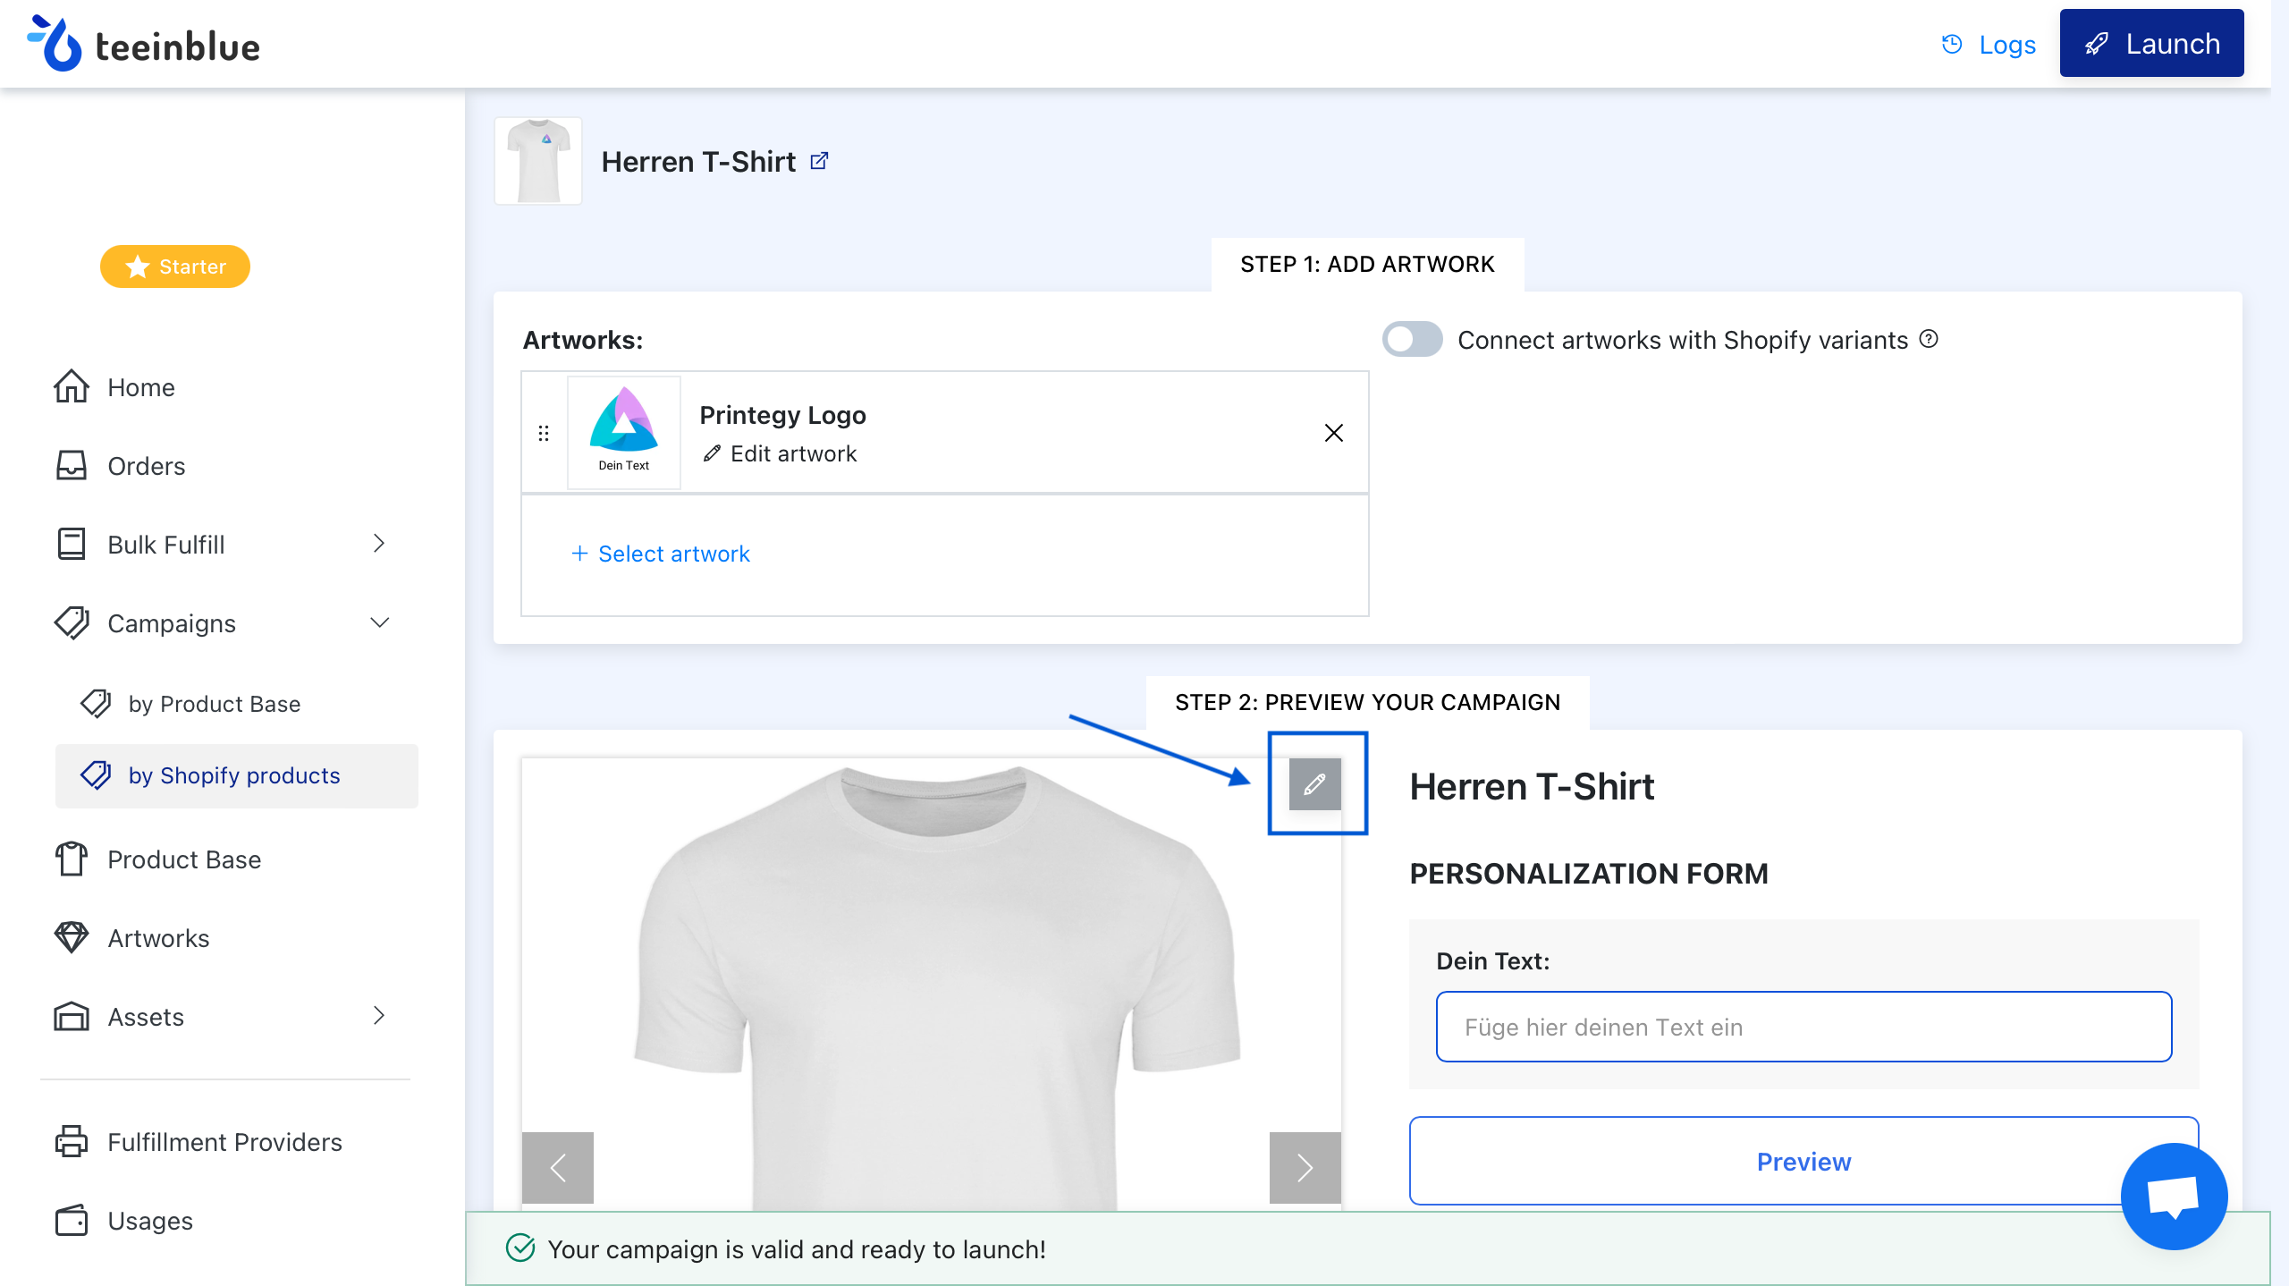Click the Starter star icon
This screenshot has height=1286, width=2289.
click(137, 267)
